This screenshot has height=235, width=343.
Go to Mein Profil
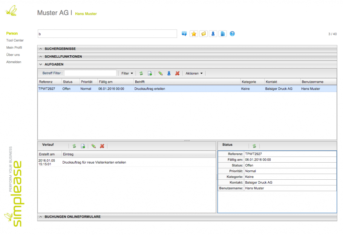(14, 48)
